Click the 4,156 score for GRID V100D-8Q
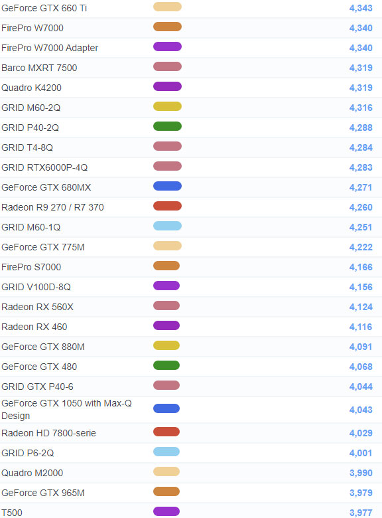Image resolution: width=382 pixels, height=518 pixels. (x=361, y=287)
